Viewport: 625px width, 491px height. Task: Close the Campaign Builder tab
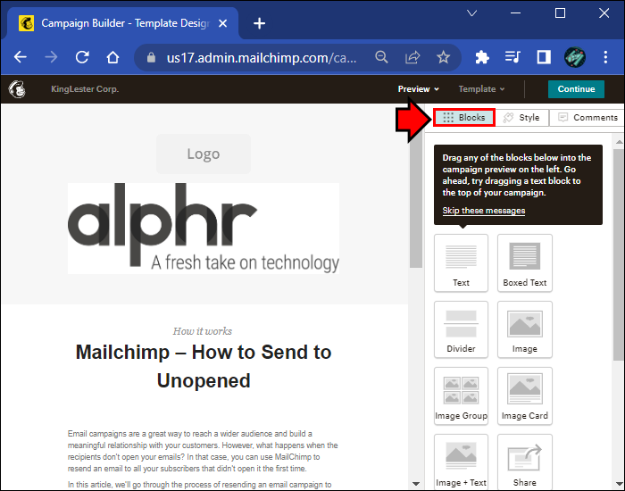(223, 23)
